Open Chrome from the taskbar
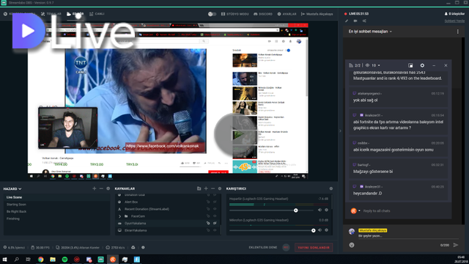Screen dimensions: 469x264 [x=41, y=260]
